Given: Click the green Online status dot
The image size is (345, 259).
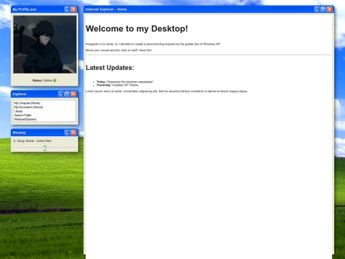Looking at the screenshot, I should [x=54, y=81].
